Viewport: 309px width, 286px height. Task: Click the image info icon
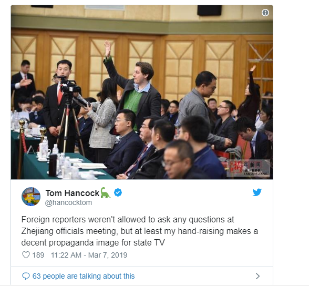coord(265,13)
